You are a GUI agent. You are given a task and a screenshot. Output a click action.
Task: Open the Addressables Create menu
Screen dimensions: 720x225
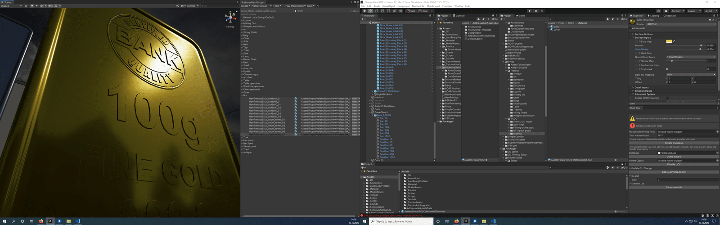point(245,6)
